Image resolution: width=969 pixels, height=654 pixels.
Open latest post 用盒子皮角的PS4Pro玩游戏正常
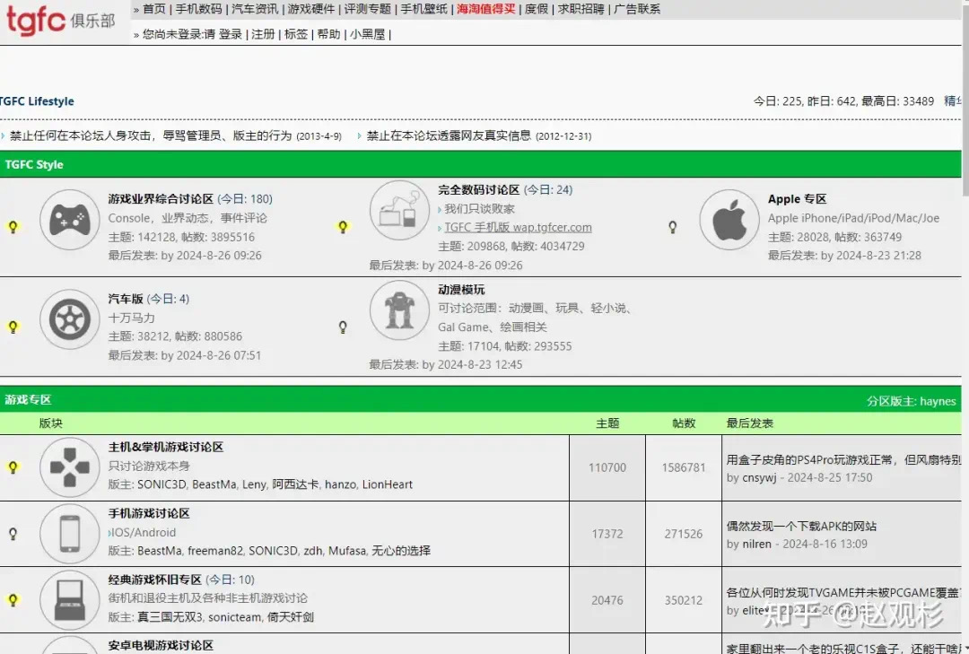[843, 459]
